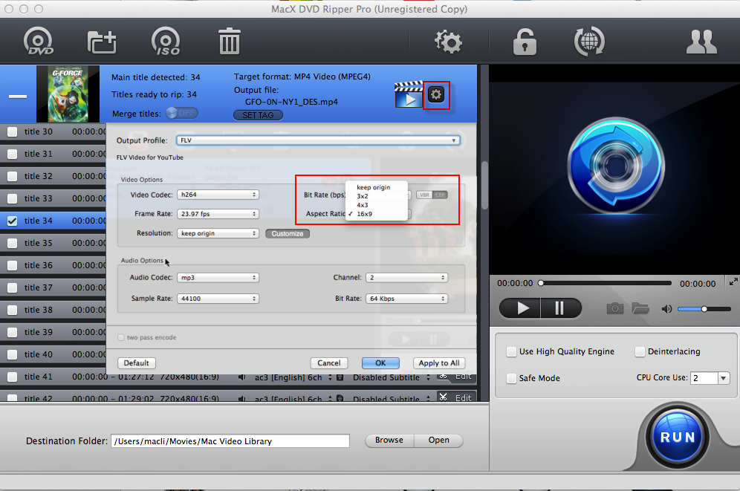This screenshot has height=491, width=740.
Task: Select 4x3 aspect ratio option
Action: click(376, 205)
